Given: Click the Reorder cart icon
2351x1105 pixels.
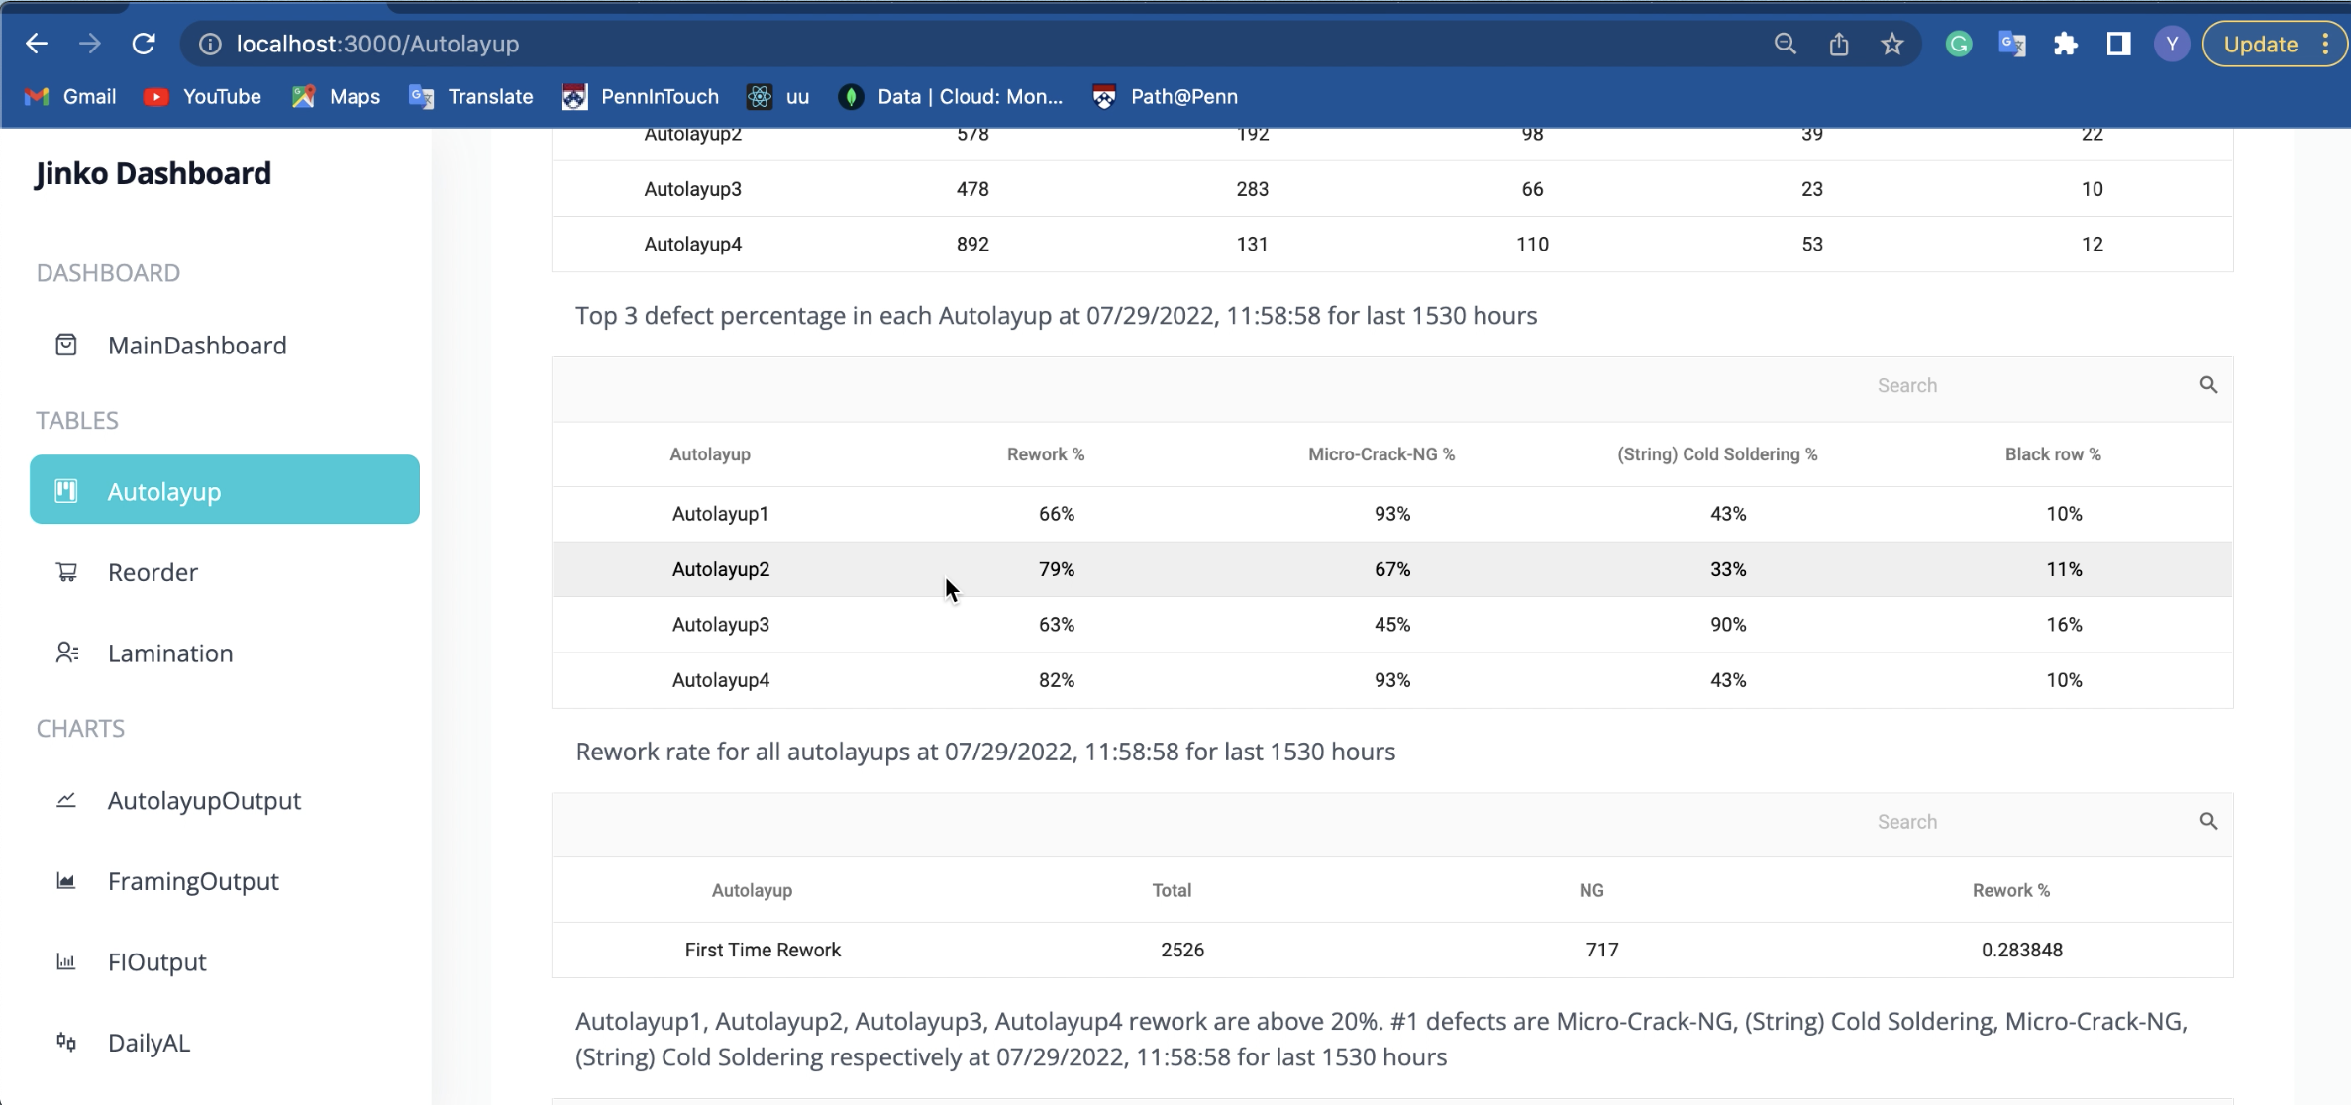Looking at the screenshot, I should pos(66,572).
